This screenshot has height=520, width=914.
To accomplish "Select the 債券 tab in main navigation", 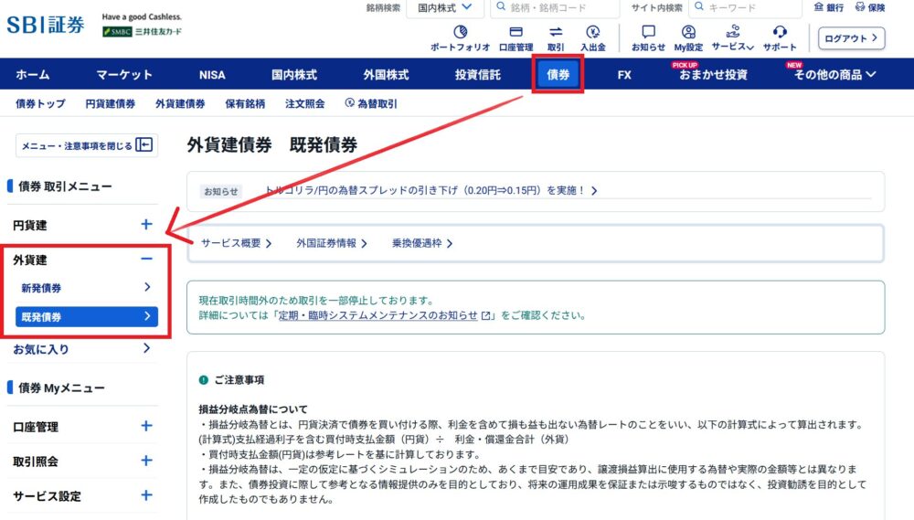I will (x=558, y=75).
